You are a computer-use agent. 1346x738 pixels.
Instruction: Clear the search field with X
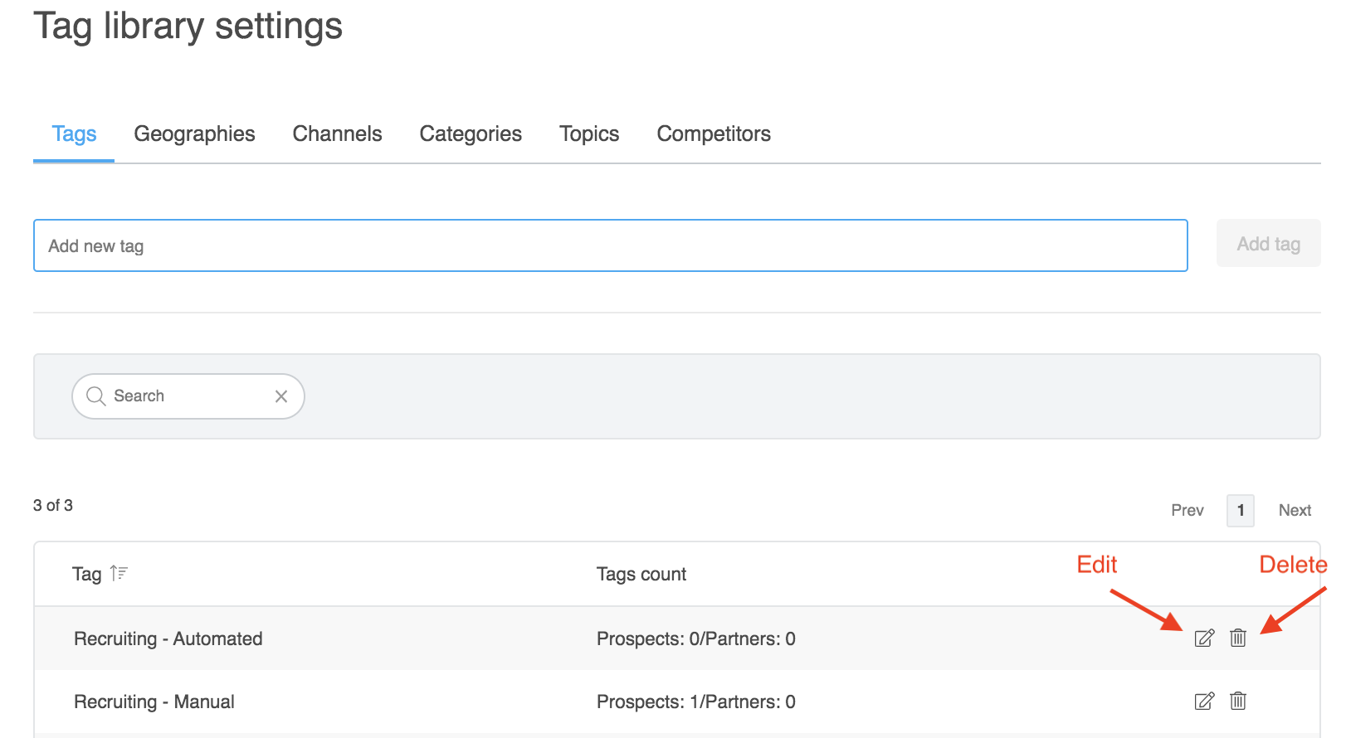pos(281,396)
